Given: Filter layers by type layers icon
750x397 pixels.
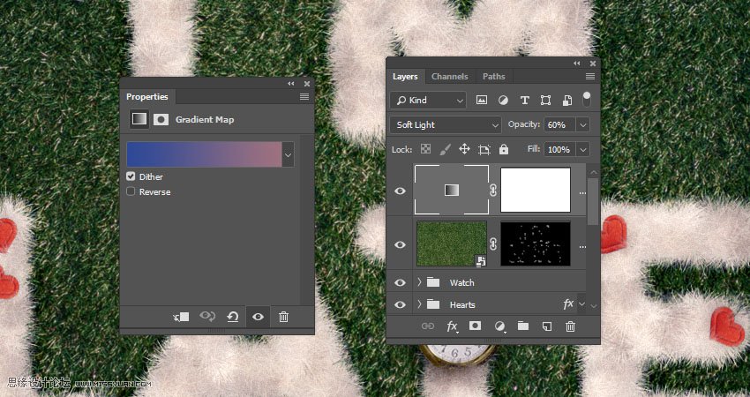Looking at the screenshot, I should 524,101.
